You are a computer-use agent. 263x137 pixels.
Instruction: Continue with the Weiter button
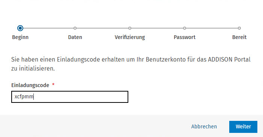coord(243,127)
